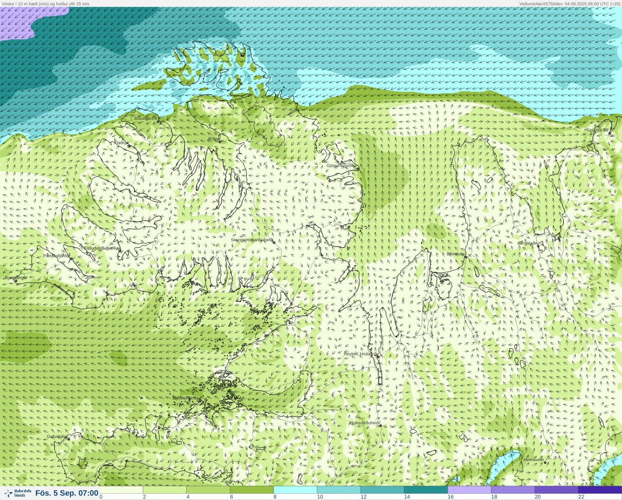622x500 pixels.
Task: Click the legend value '16'
Action: (x=450, y=497)
